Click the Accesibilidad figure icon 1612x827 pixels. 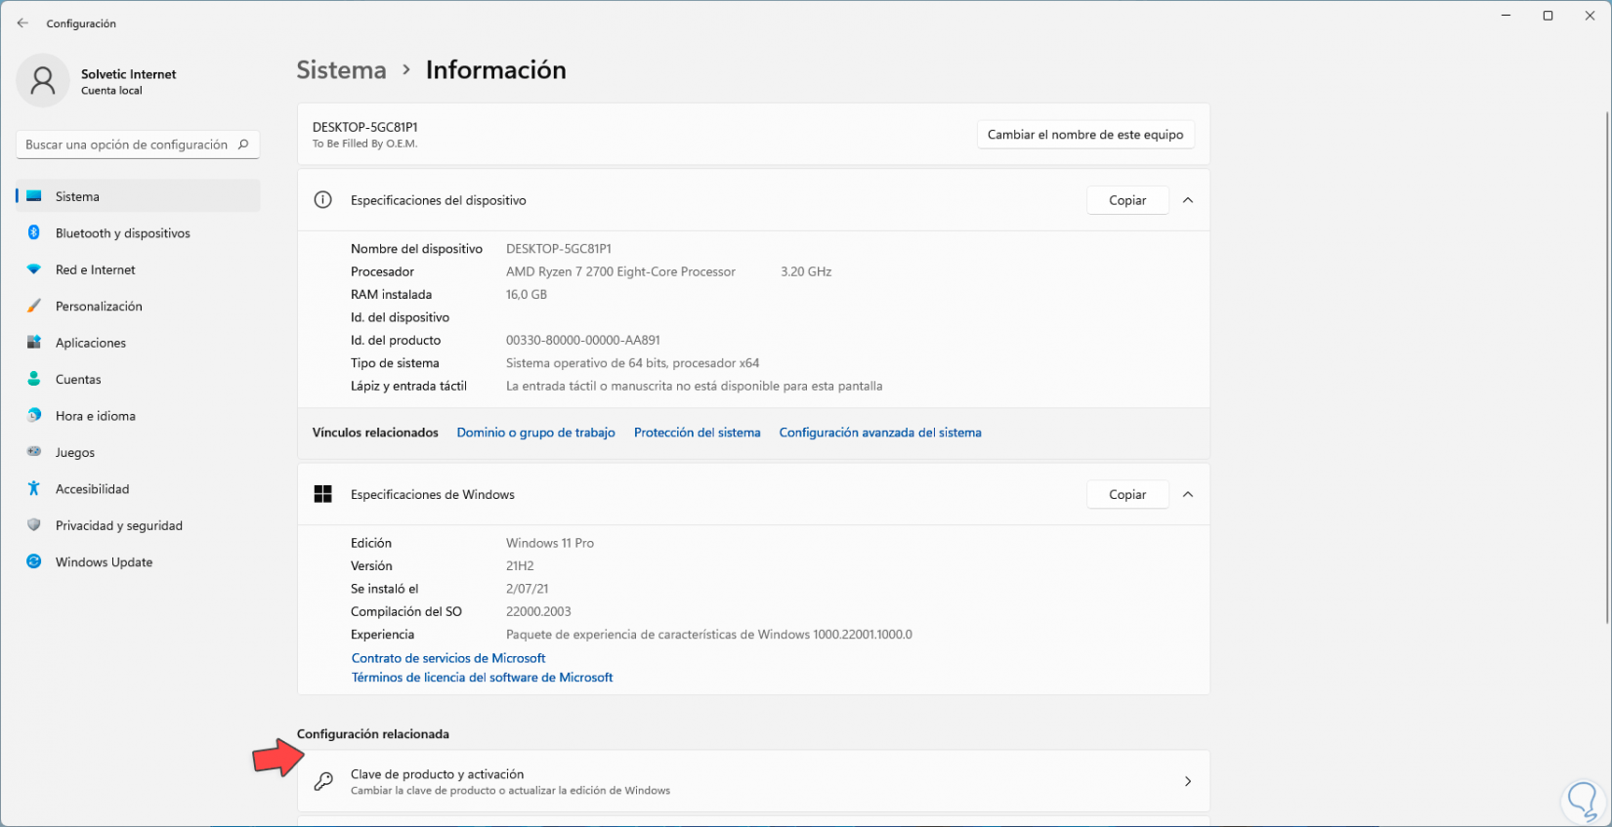click(34, 488)
